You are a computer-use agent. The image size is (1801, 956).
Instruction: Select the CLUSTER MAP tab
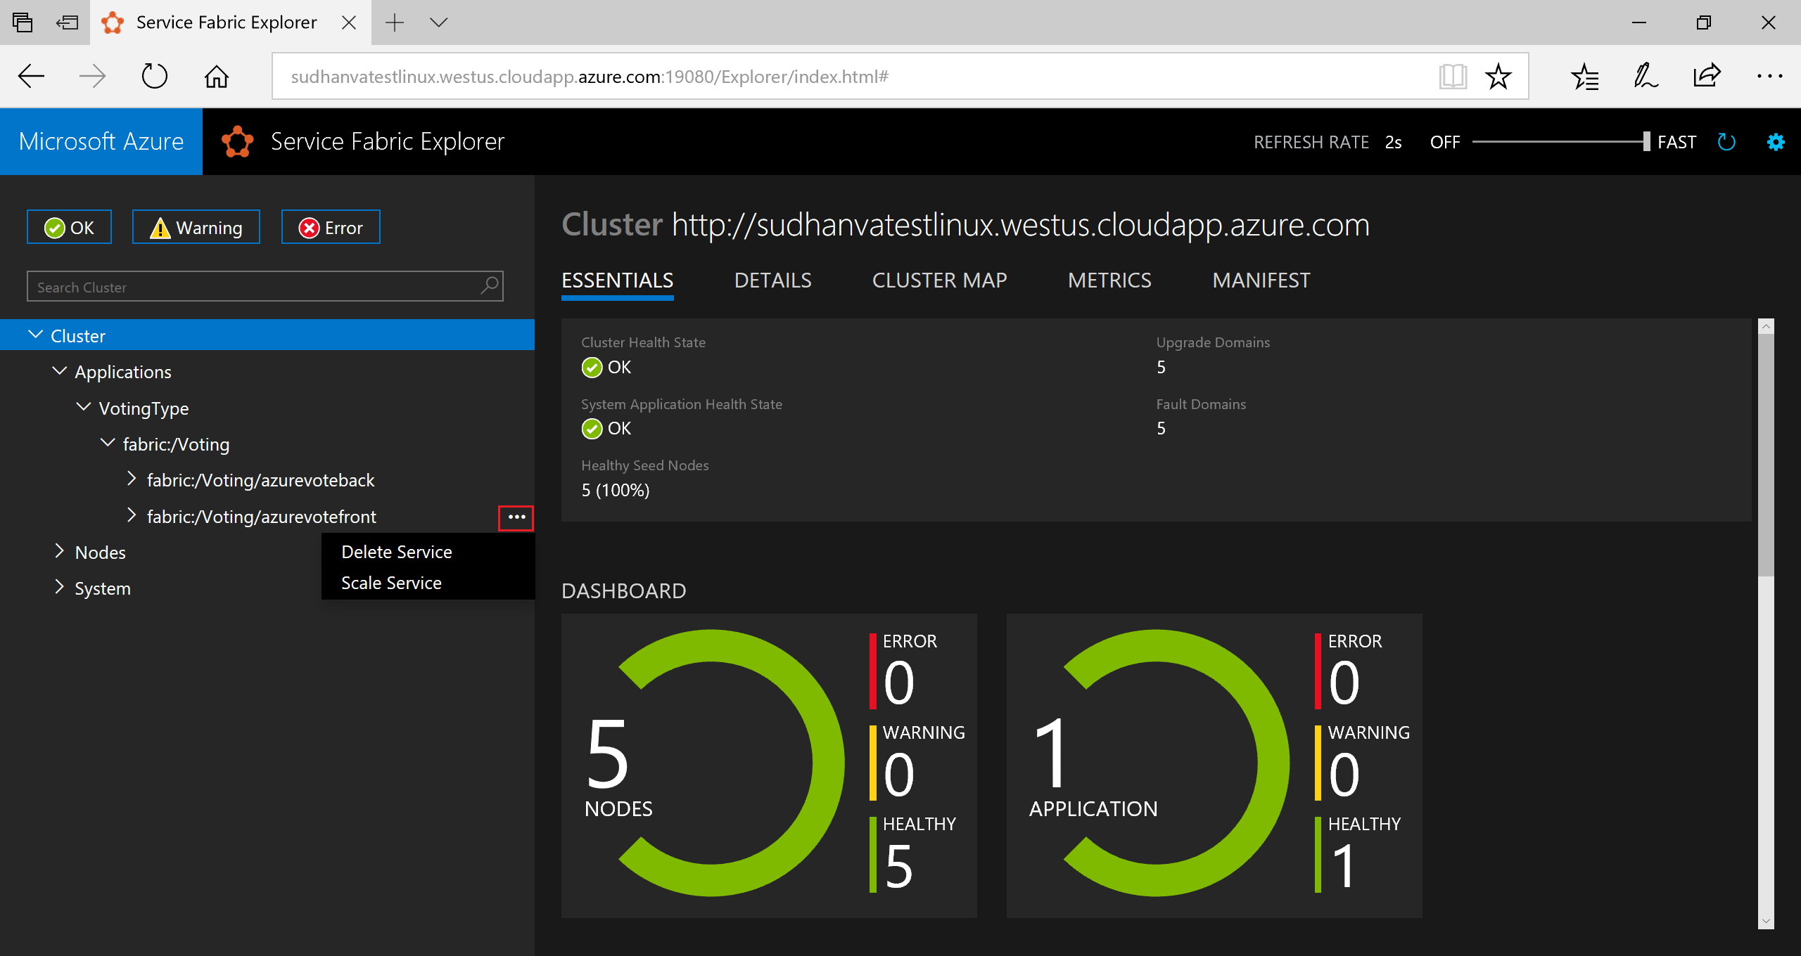click(941, 280)
